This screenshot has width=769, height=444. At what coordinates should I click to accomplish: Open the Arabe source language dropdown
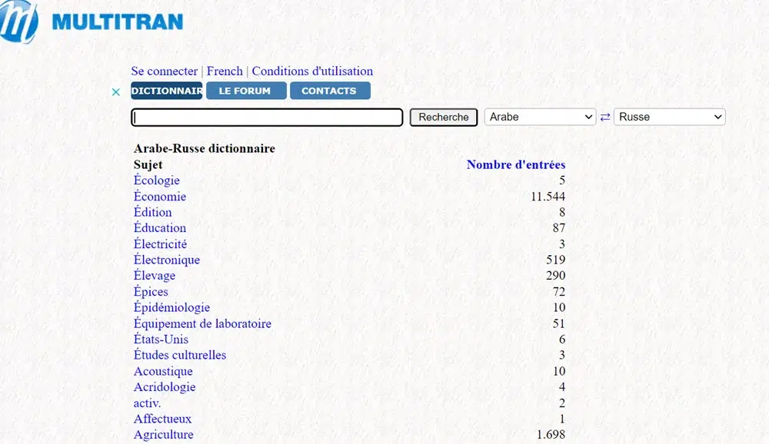click(540, 117)
